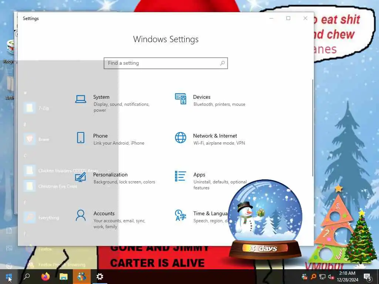Click the muted volume tray icon

pyautogui.click(x=331, y=277)
